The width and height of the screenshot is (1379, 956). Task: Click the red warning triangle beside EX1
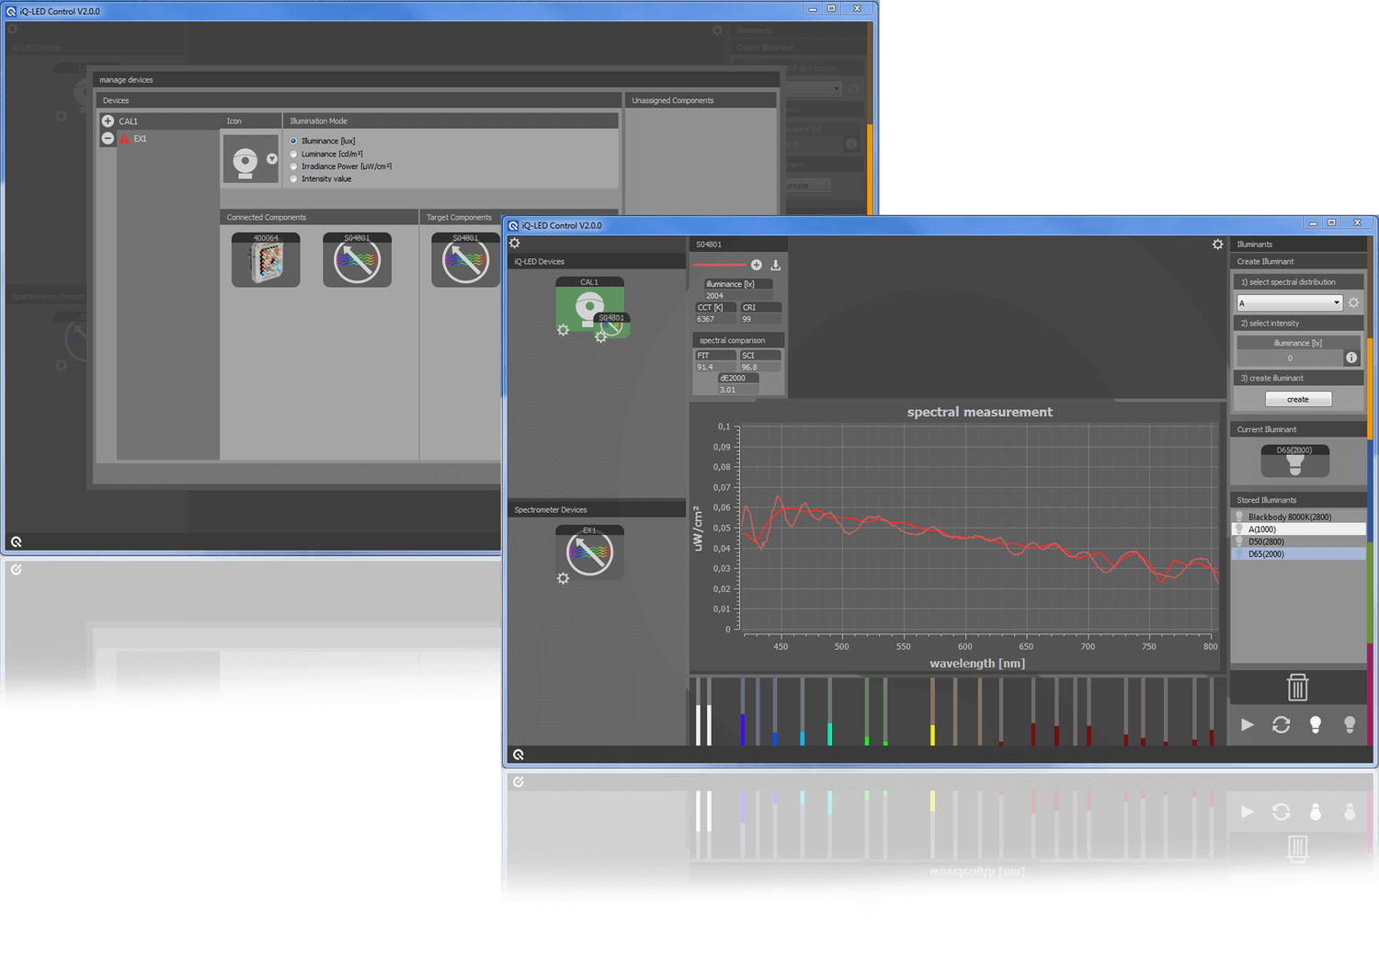click(x=124, y=139)
